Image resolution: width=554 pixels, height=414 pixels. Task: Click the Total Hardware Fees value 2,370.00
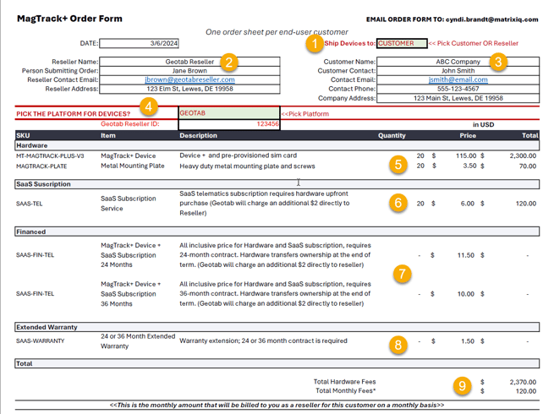(523, 382)
